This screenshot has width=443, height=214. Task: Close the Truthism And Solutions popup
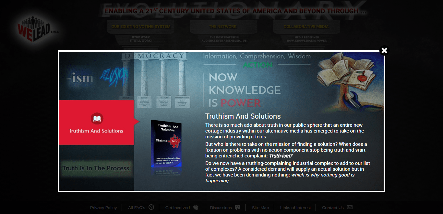click(384, 51)
